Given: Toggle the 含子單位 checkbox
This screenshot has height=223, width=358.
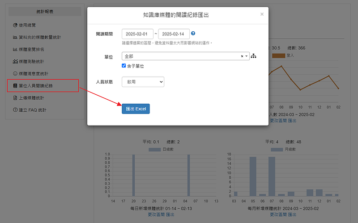Looking at the screenshot, I should click(x=124, y=66).
